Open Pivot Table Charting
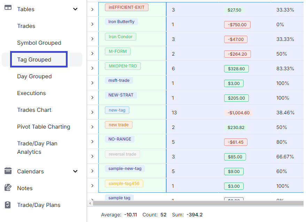The image size is (306, 222). (x=44, y=127)
